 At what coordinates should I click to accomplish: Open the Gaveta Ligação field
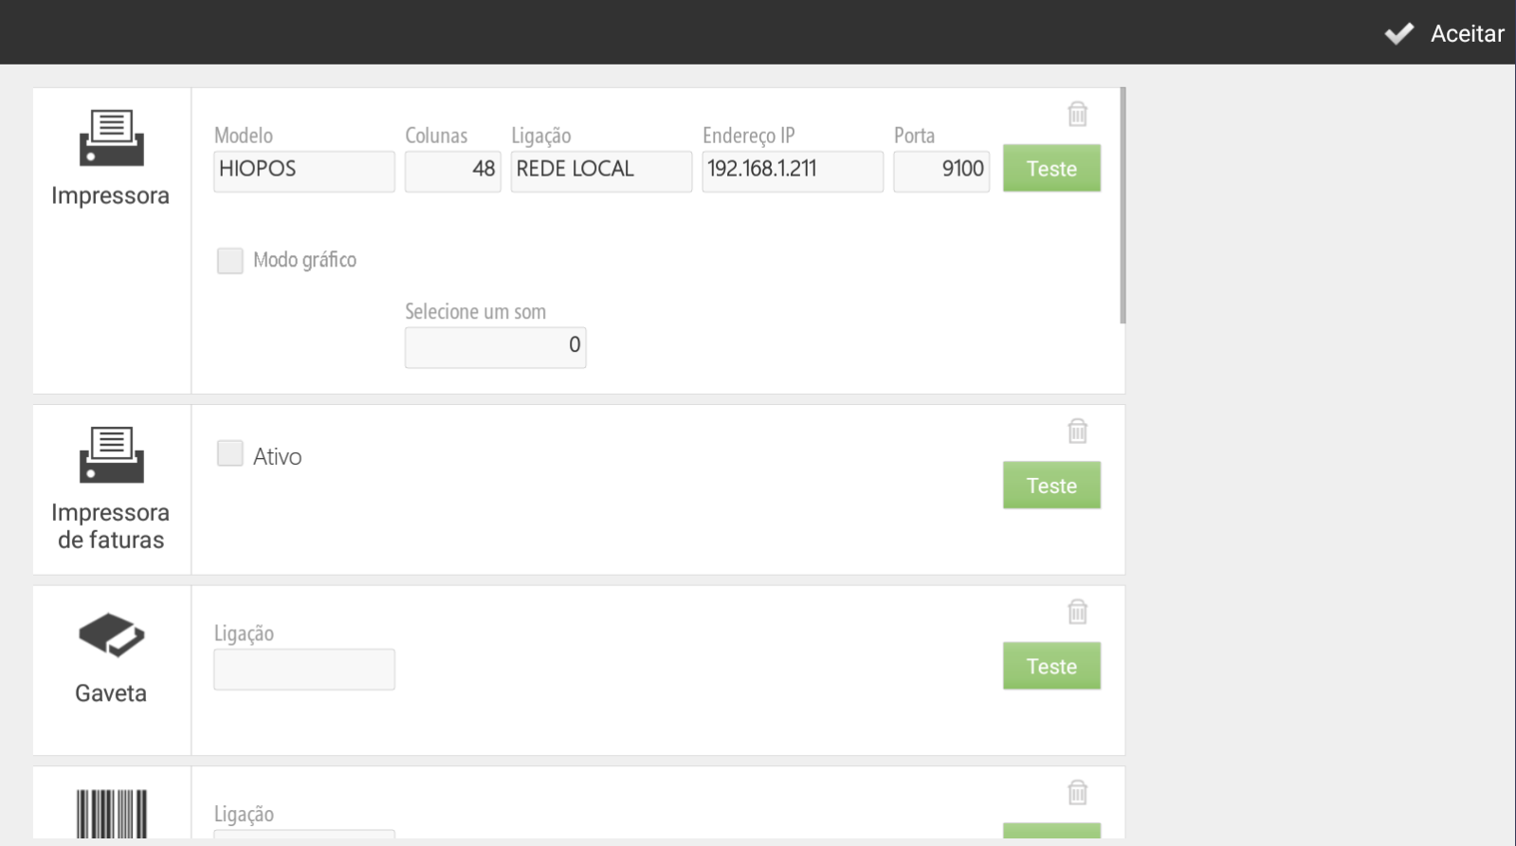tap(304, 670)
